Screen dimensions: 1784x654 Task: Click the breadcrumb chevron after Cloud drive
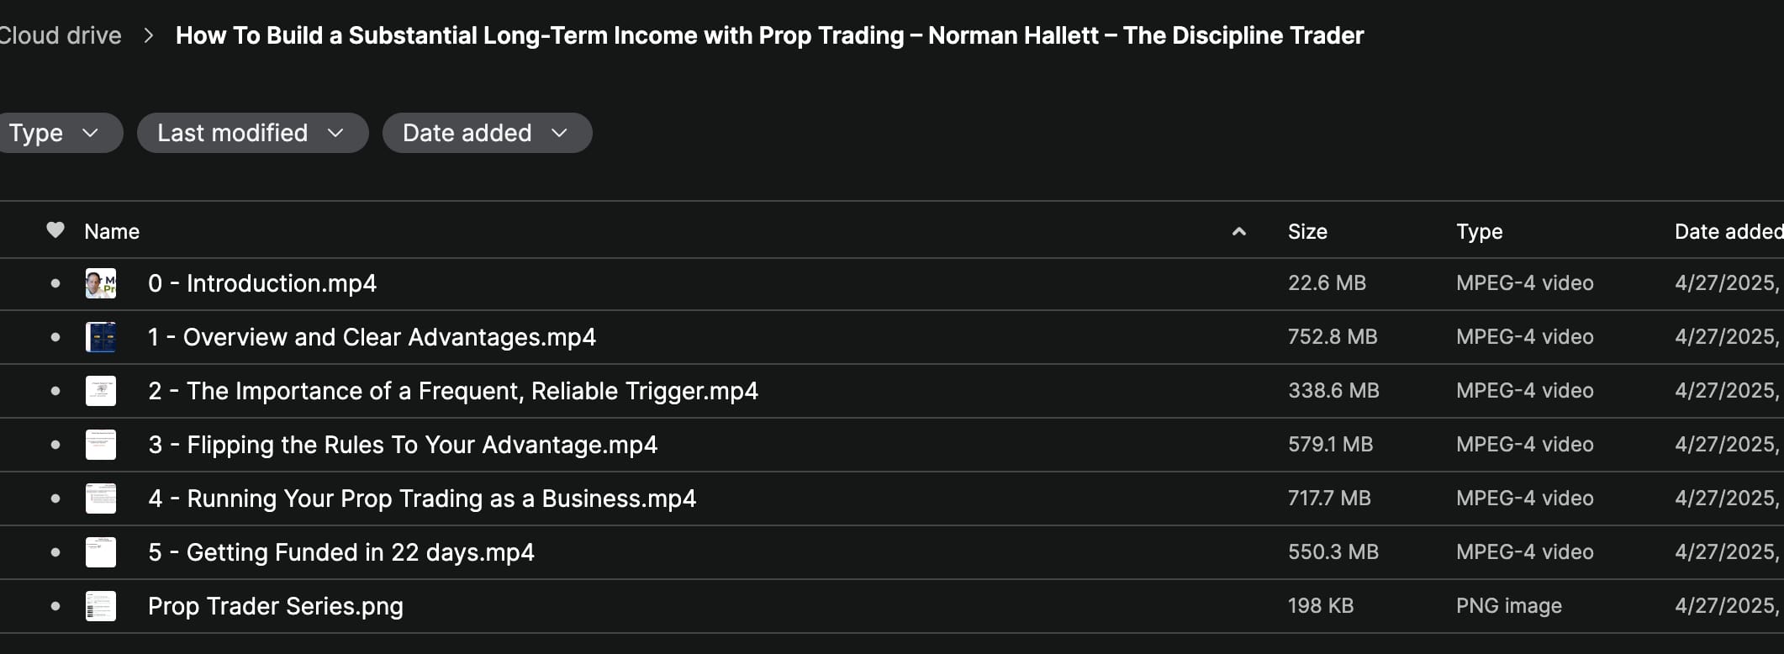click(149, 35)
